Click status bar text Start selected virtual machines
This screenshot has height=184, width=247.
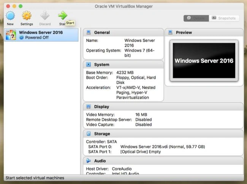[x=35, y=178]
